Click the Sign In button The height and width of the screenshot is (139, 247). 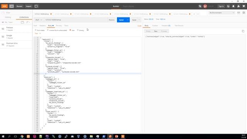[221, 6]
